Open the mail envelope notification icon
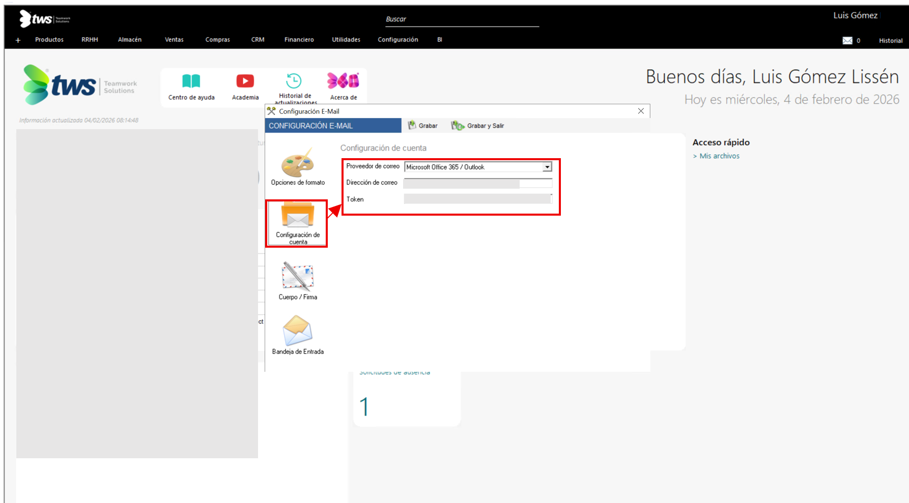 coord(847,41)
